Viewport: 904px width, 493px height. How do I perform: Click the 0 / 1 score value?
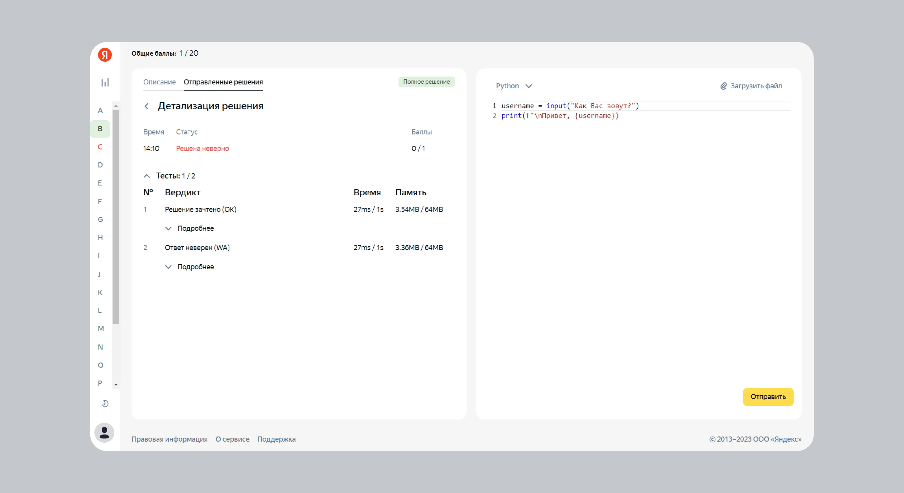[418, 148]
